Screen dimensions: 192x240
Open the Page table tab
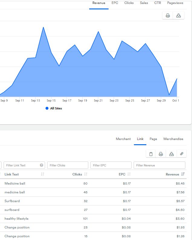(x=153, y=139)
